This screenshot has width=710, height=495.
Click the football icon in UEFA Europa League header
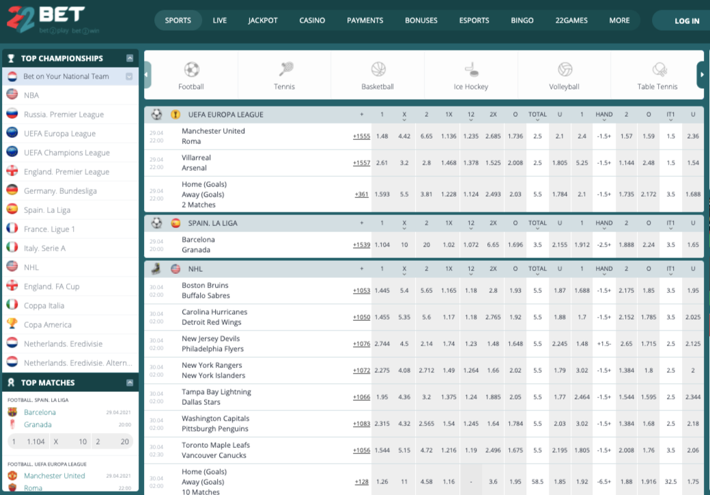click(x=156, y=115)
